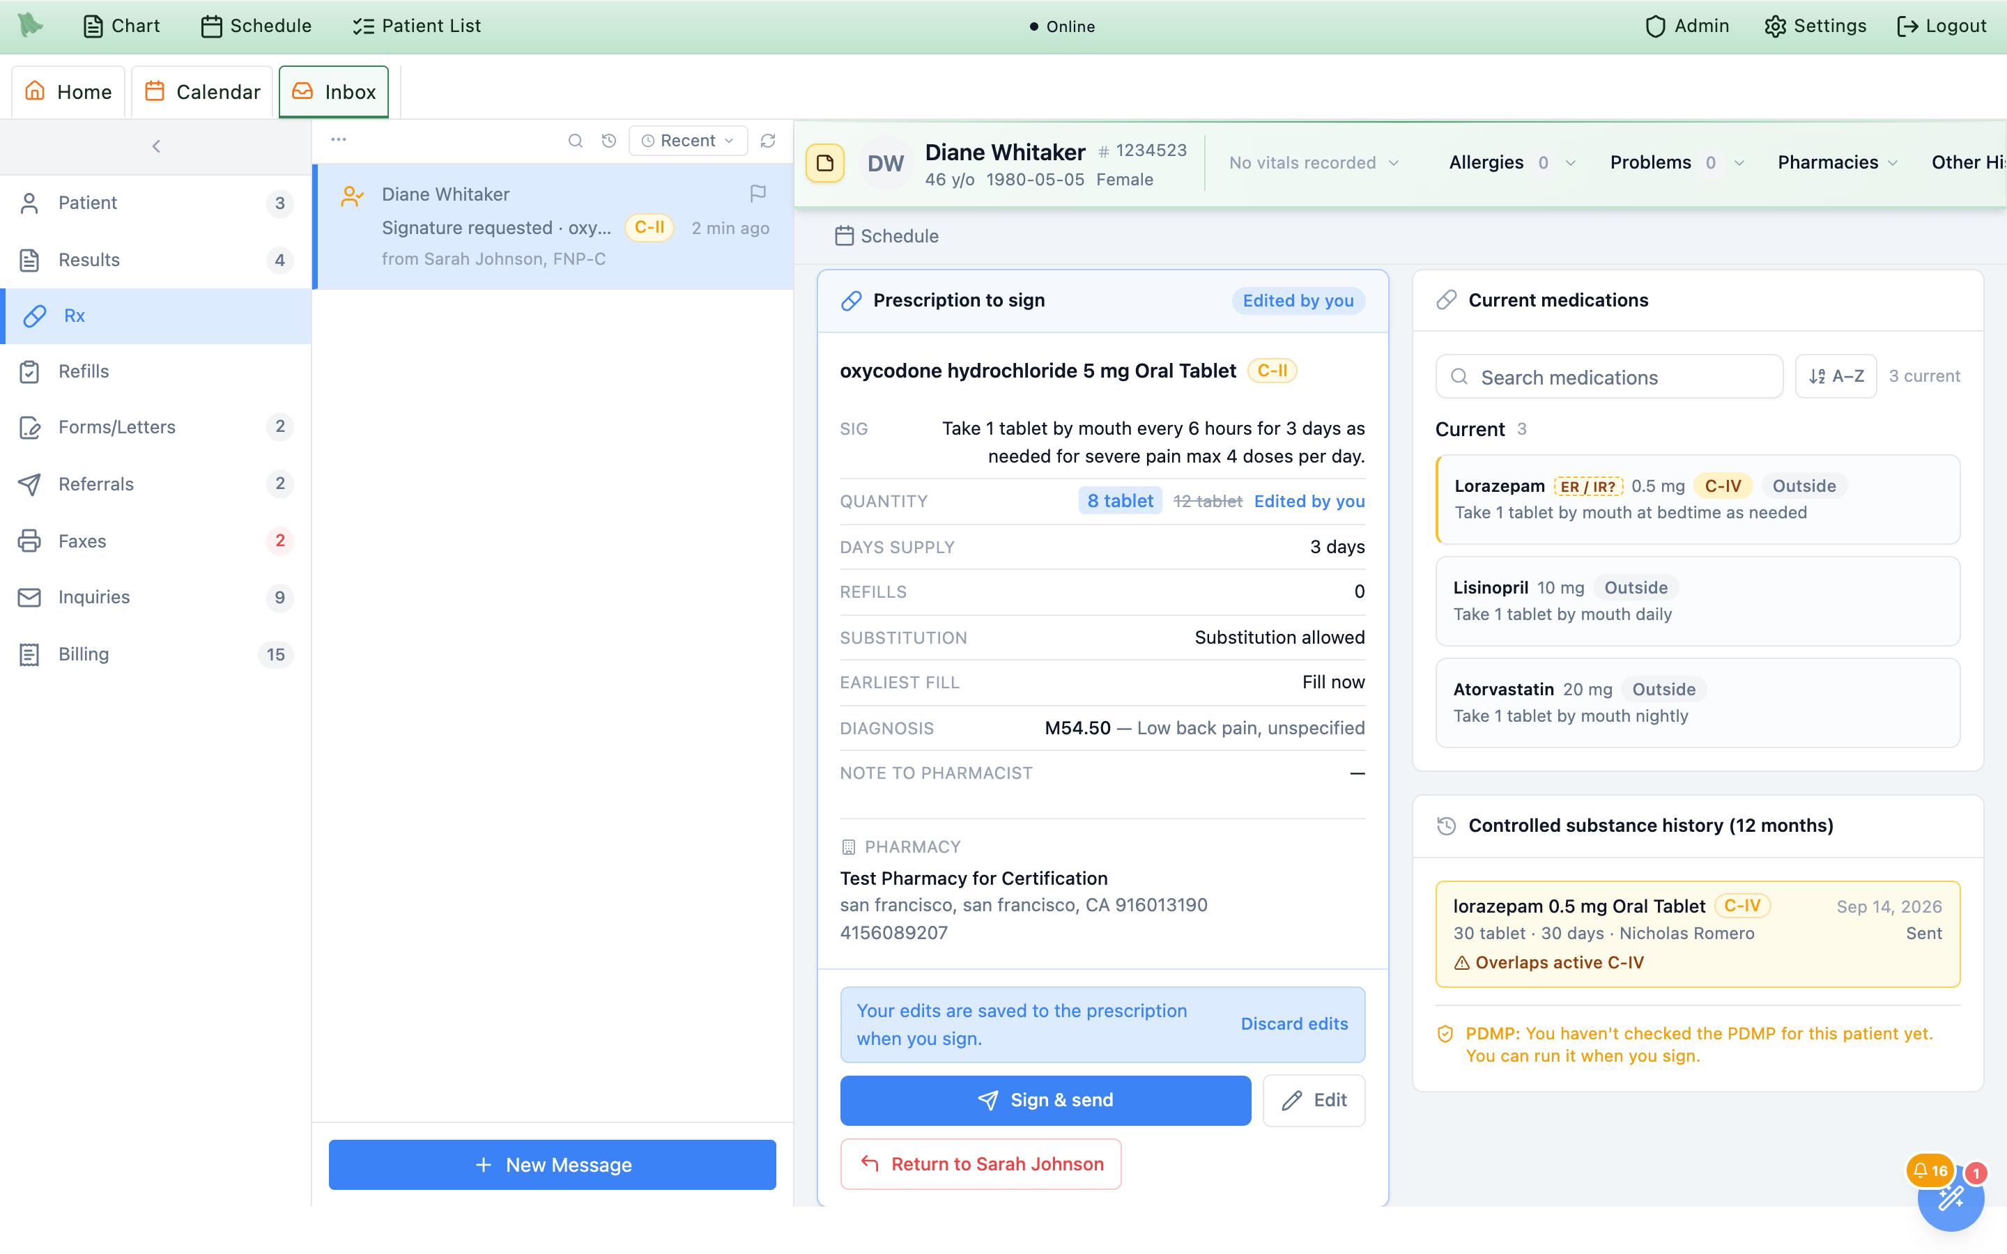The width and height of the screenshot is (2007, 1254).
Task: Open Patient List in top navigation
Action: [x=416, y=26]
